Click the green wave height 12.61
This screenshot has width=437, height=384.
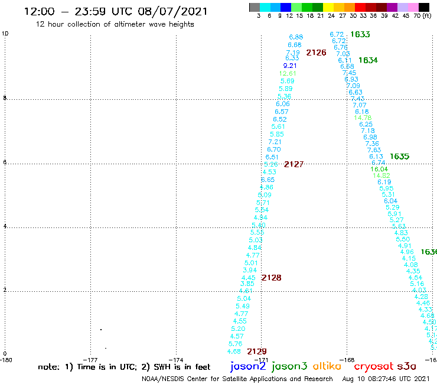pyautogui.click(x=288, y=74)
